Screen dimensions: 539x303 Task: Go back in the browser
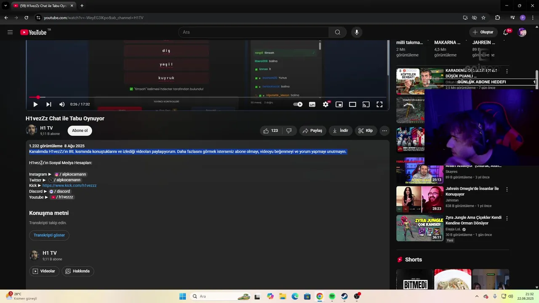tap(6, 18)
